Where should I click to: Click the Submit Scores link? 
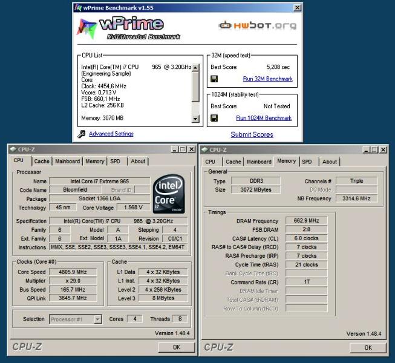point(252,134)
